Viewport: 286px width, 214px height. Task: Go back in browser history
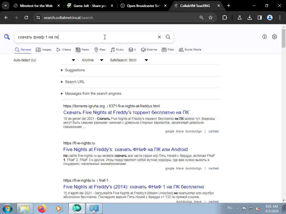(x=6, y=18)
